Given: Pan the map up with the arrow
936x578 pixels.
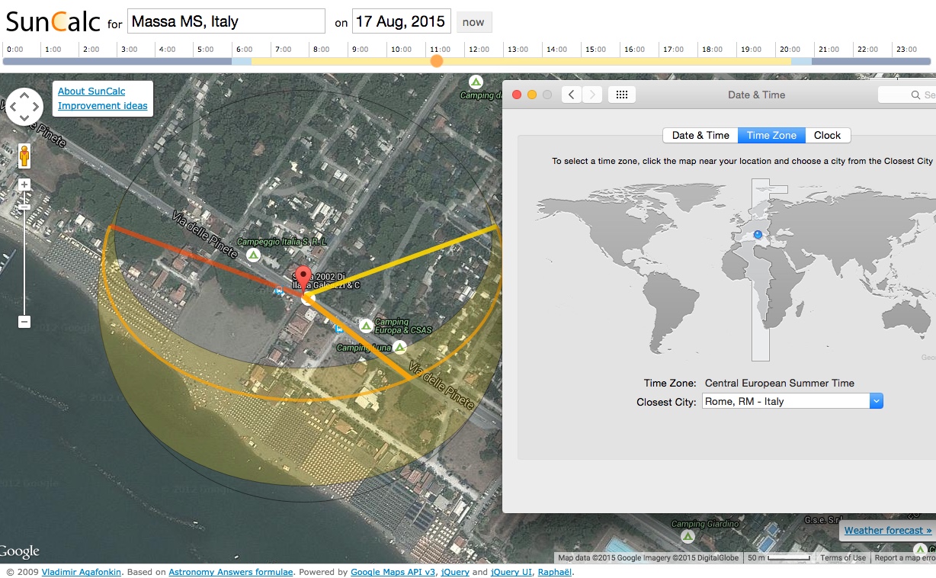Looking at the screenshot, I should 24,95.
